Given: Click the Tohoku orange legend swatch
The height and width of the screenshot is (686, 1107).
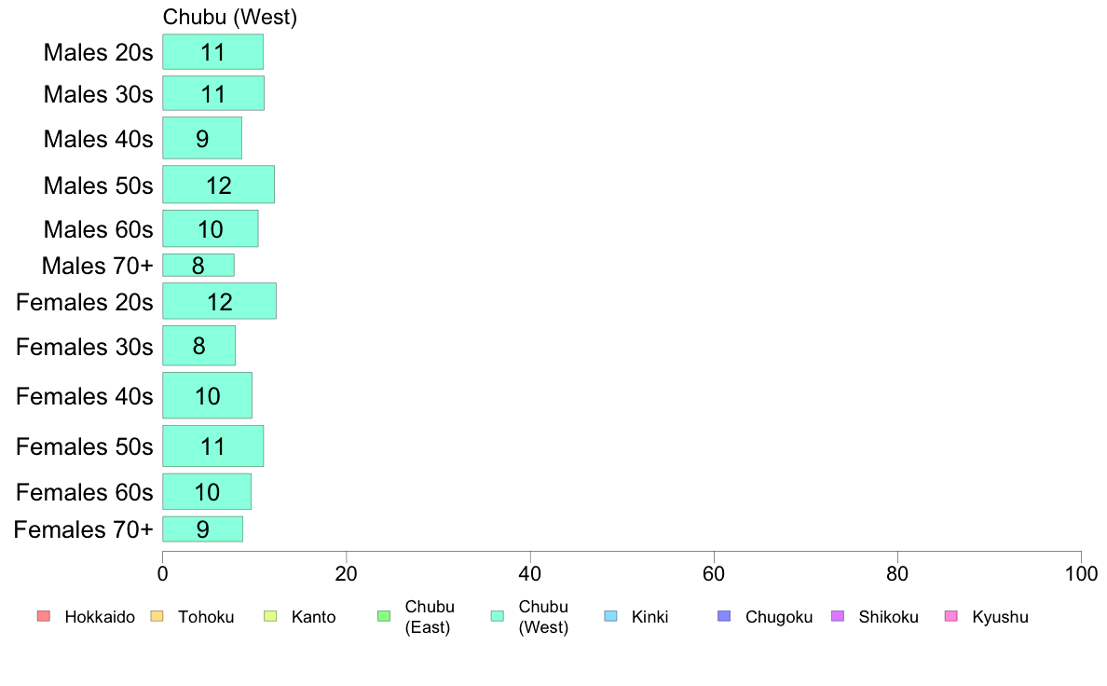Looking at the screenshot, I should coord(157,616).
